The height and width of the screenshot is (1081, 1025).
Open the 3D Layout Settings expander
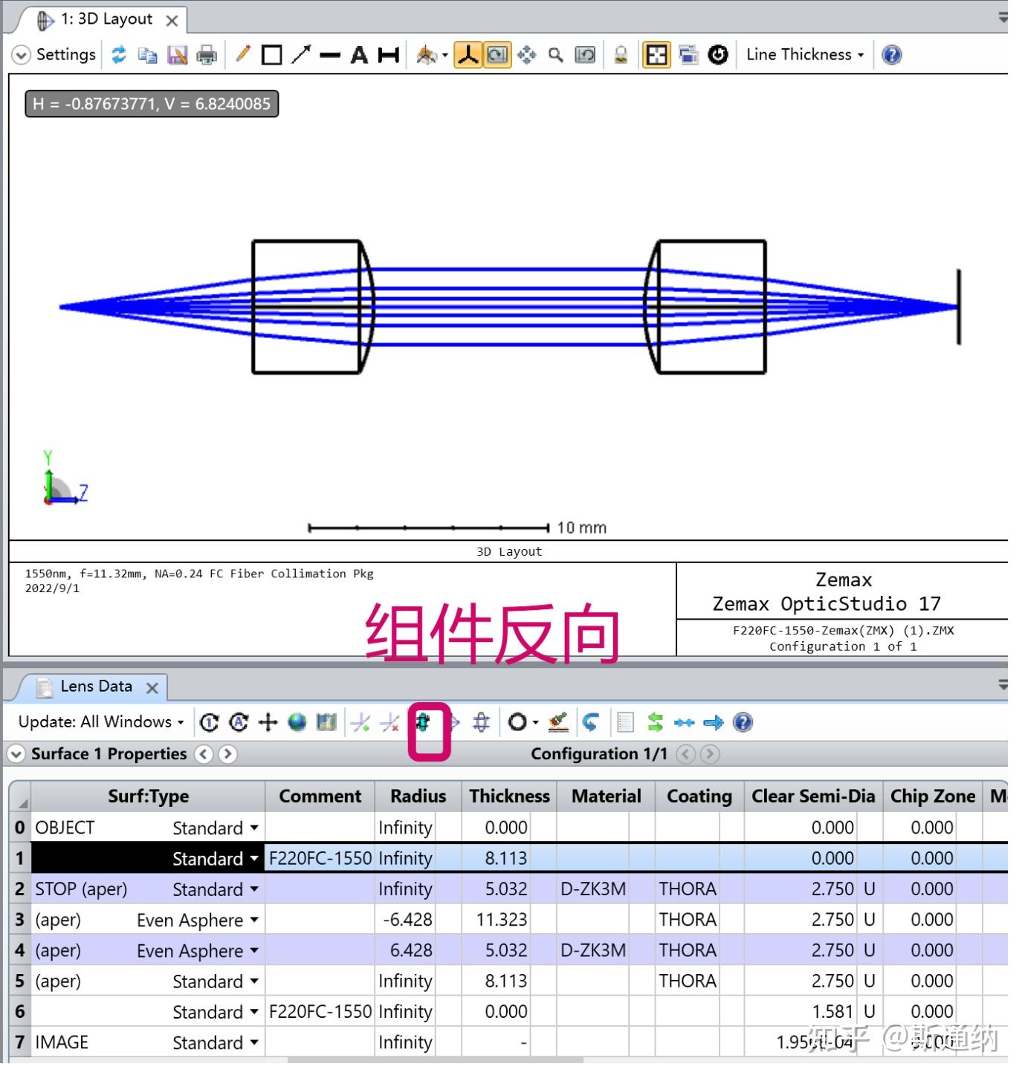coord(21,54)
